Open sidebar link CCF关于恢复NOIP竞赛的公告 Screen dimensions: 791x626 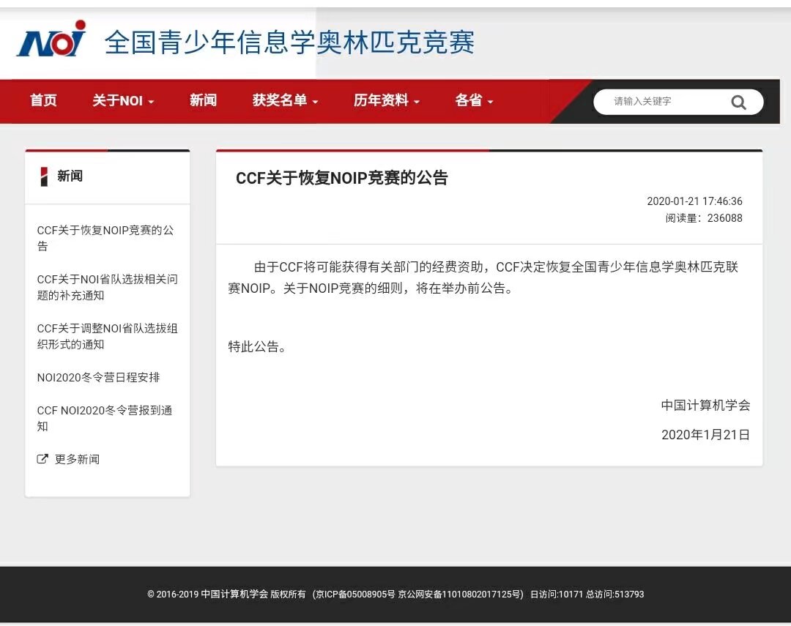105,238
